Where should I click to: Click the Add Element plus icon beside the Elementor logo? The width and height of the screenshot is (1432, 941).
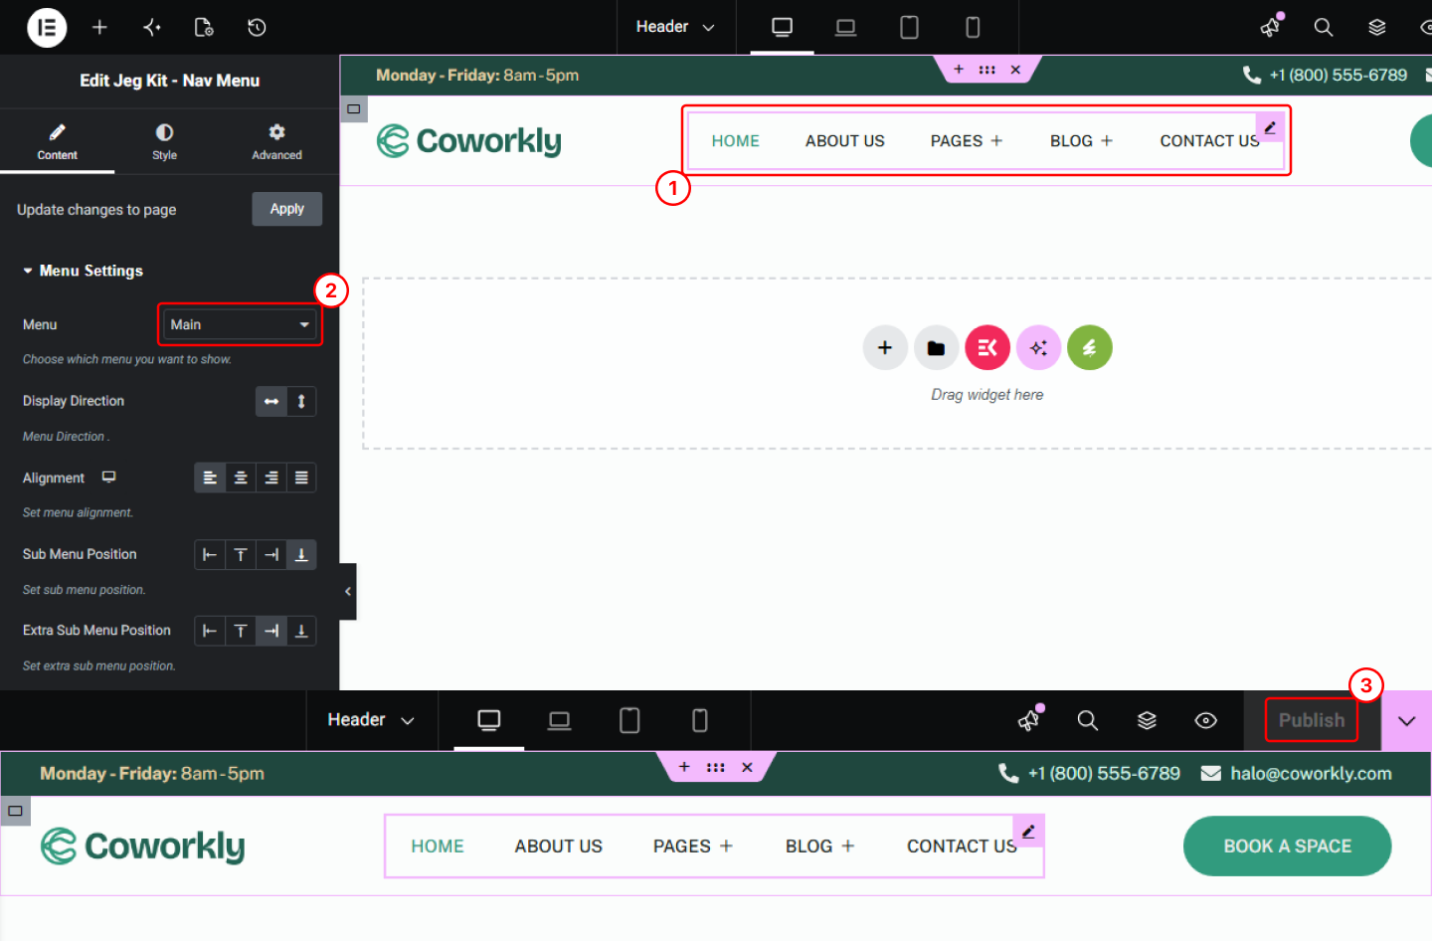tap(99, 27)
